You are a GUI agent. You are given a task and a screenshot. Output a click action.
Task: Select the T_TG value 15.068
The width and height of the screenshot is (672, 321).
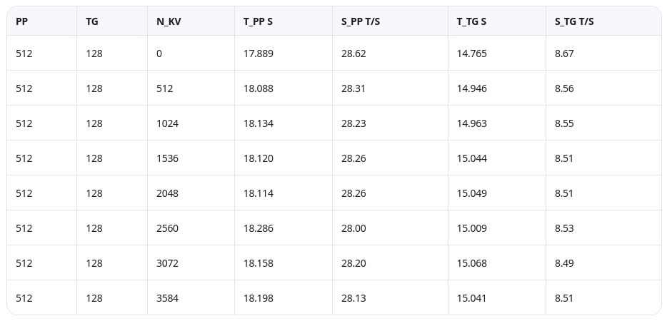pyautogui.click(x=471, y=263)
